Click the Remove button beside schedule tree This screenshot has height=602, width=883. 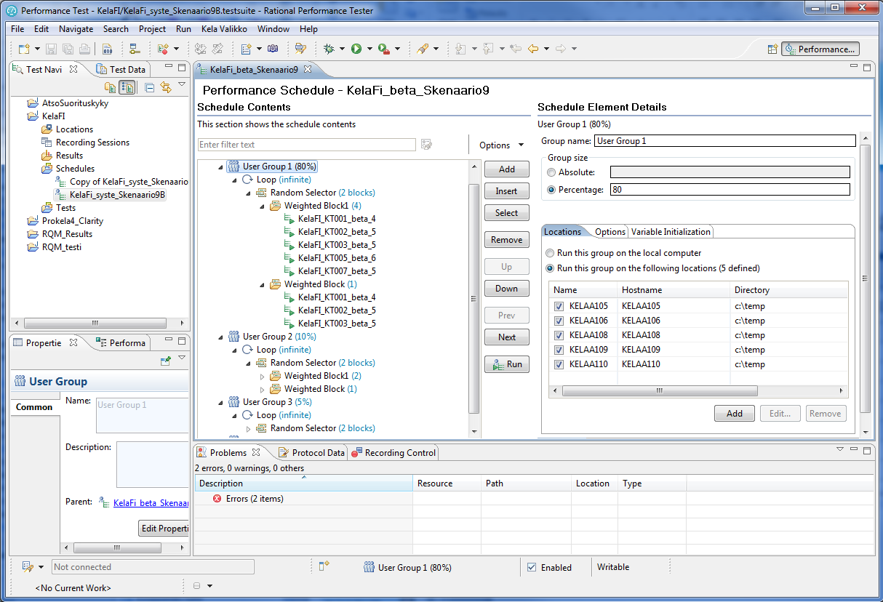click(x=507, y=240)
